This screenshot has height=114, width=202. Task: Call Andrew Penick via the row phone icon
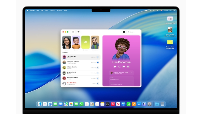click(x=98, y=73)
